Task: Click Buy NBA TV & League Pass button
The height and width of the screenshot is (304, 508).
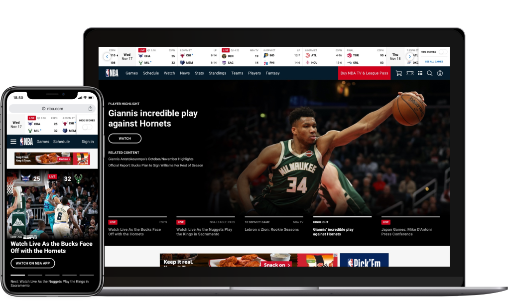Action: point(364,73)
